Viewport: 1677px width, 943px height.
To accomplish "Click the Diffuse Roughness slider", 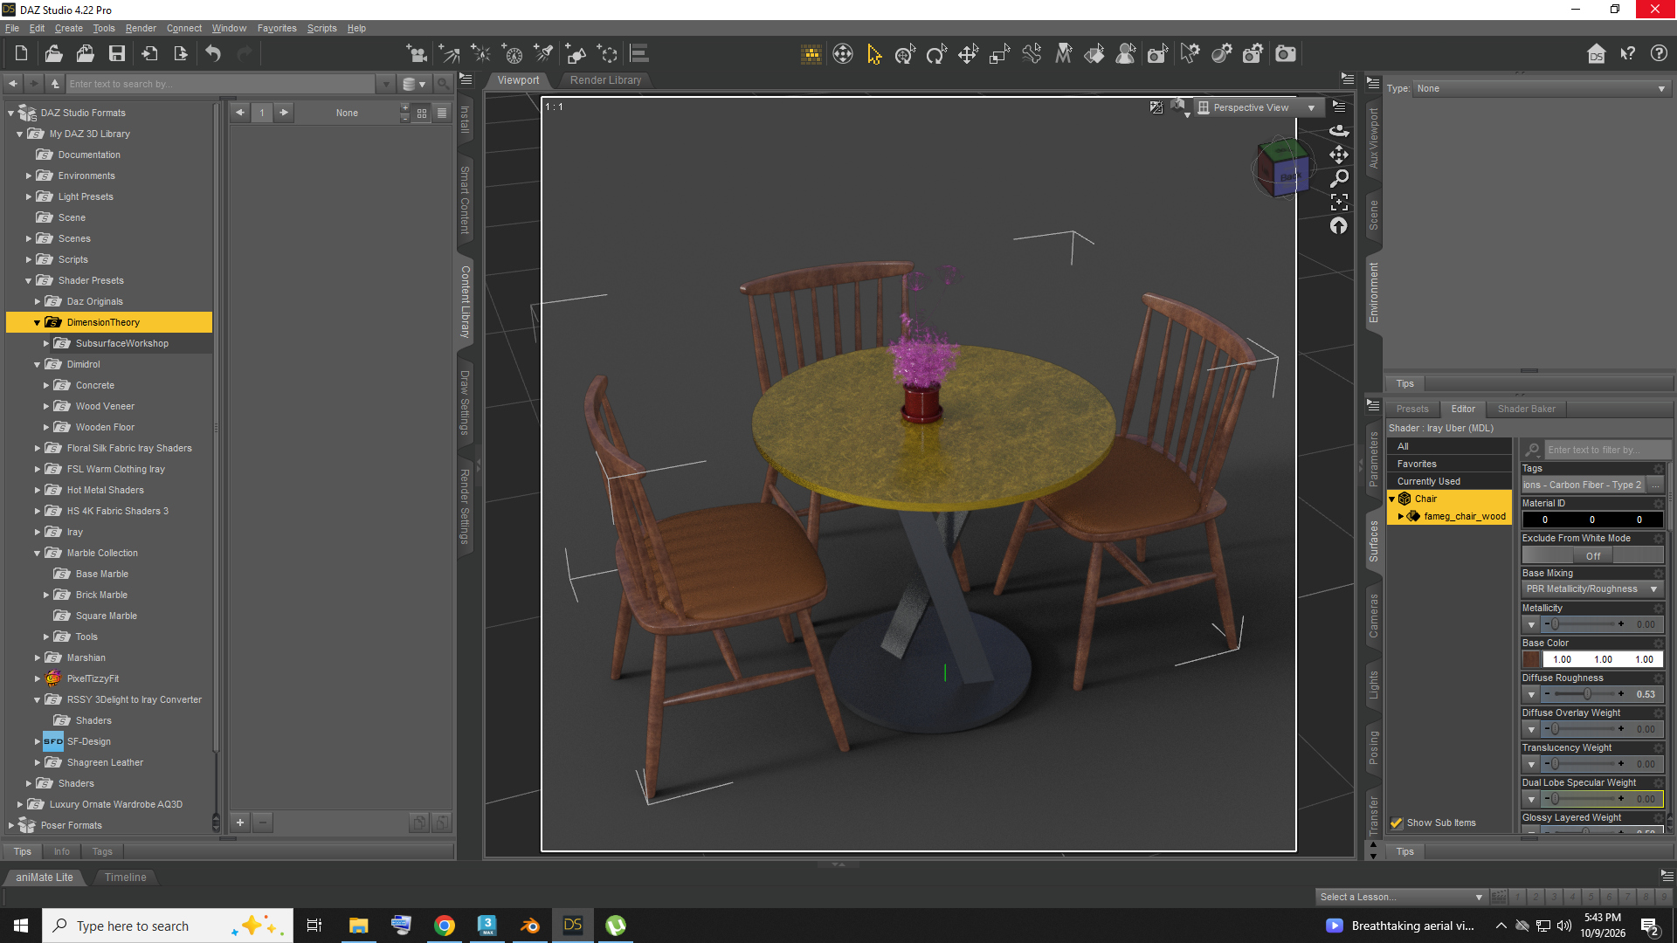I will click(x=1585, y=695).
